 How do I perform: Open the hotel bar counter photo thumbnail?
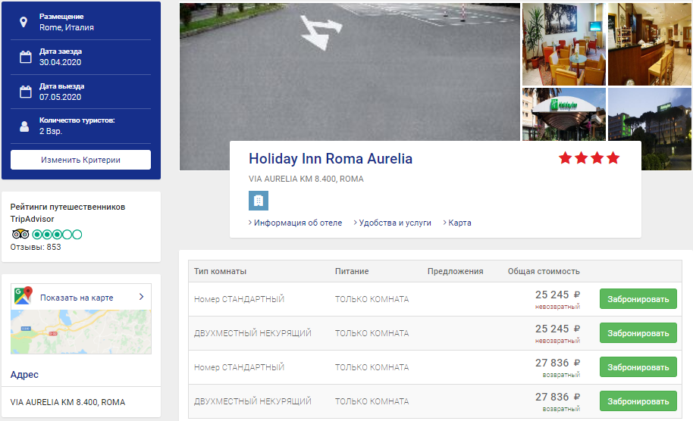coord(649,44)
